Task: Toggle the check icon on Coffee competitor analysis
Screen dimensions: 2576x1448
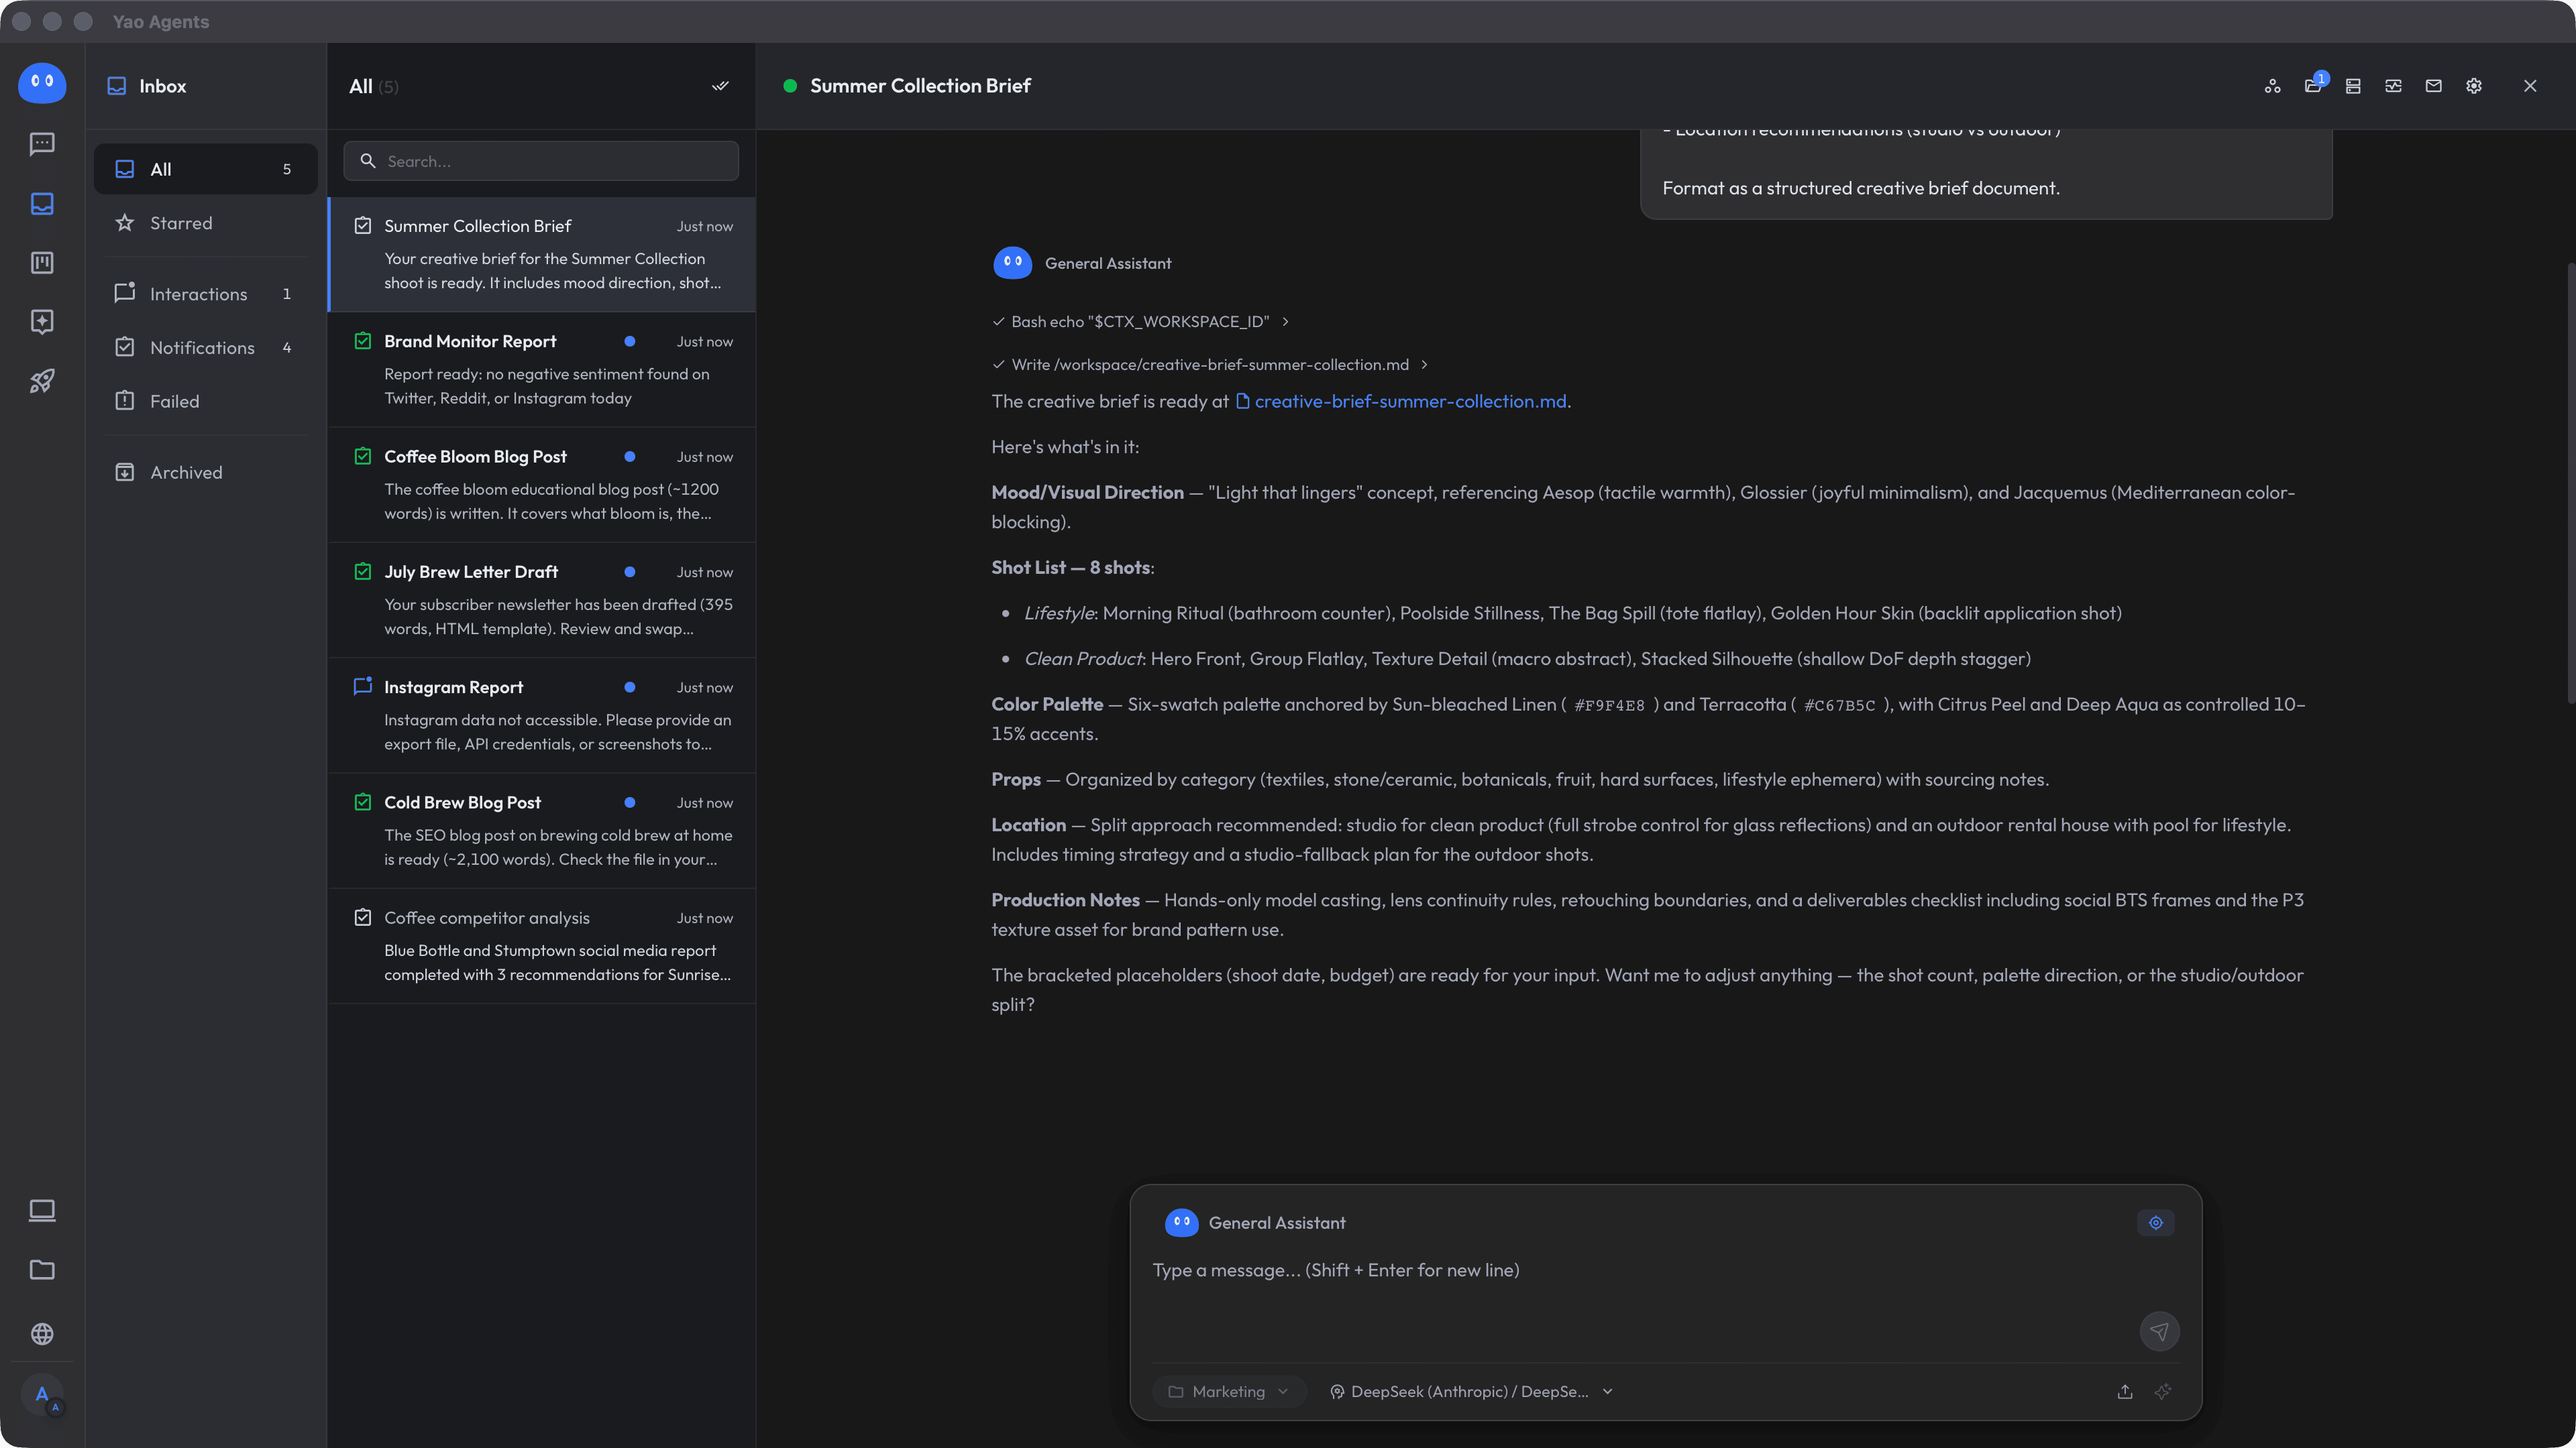Action: (x=363, y=917)
